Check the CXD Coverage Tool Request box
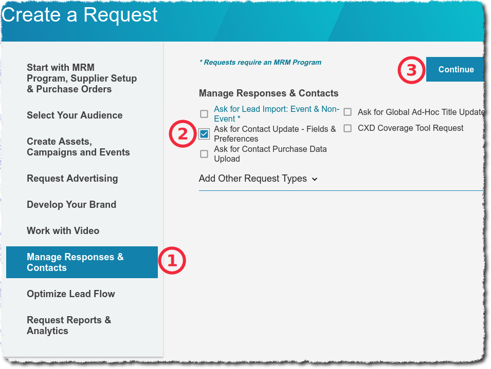This screenshot has height=369, width=491. pyautogui.click(x=348, y=128)
